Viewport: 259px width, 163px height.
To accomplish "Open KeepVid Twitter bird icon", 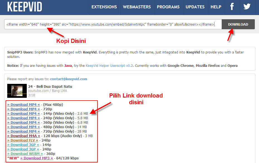I will click(247, 7).
